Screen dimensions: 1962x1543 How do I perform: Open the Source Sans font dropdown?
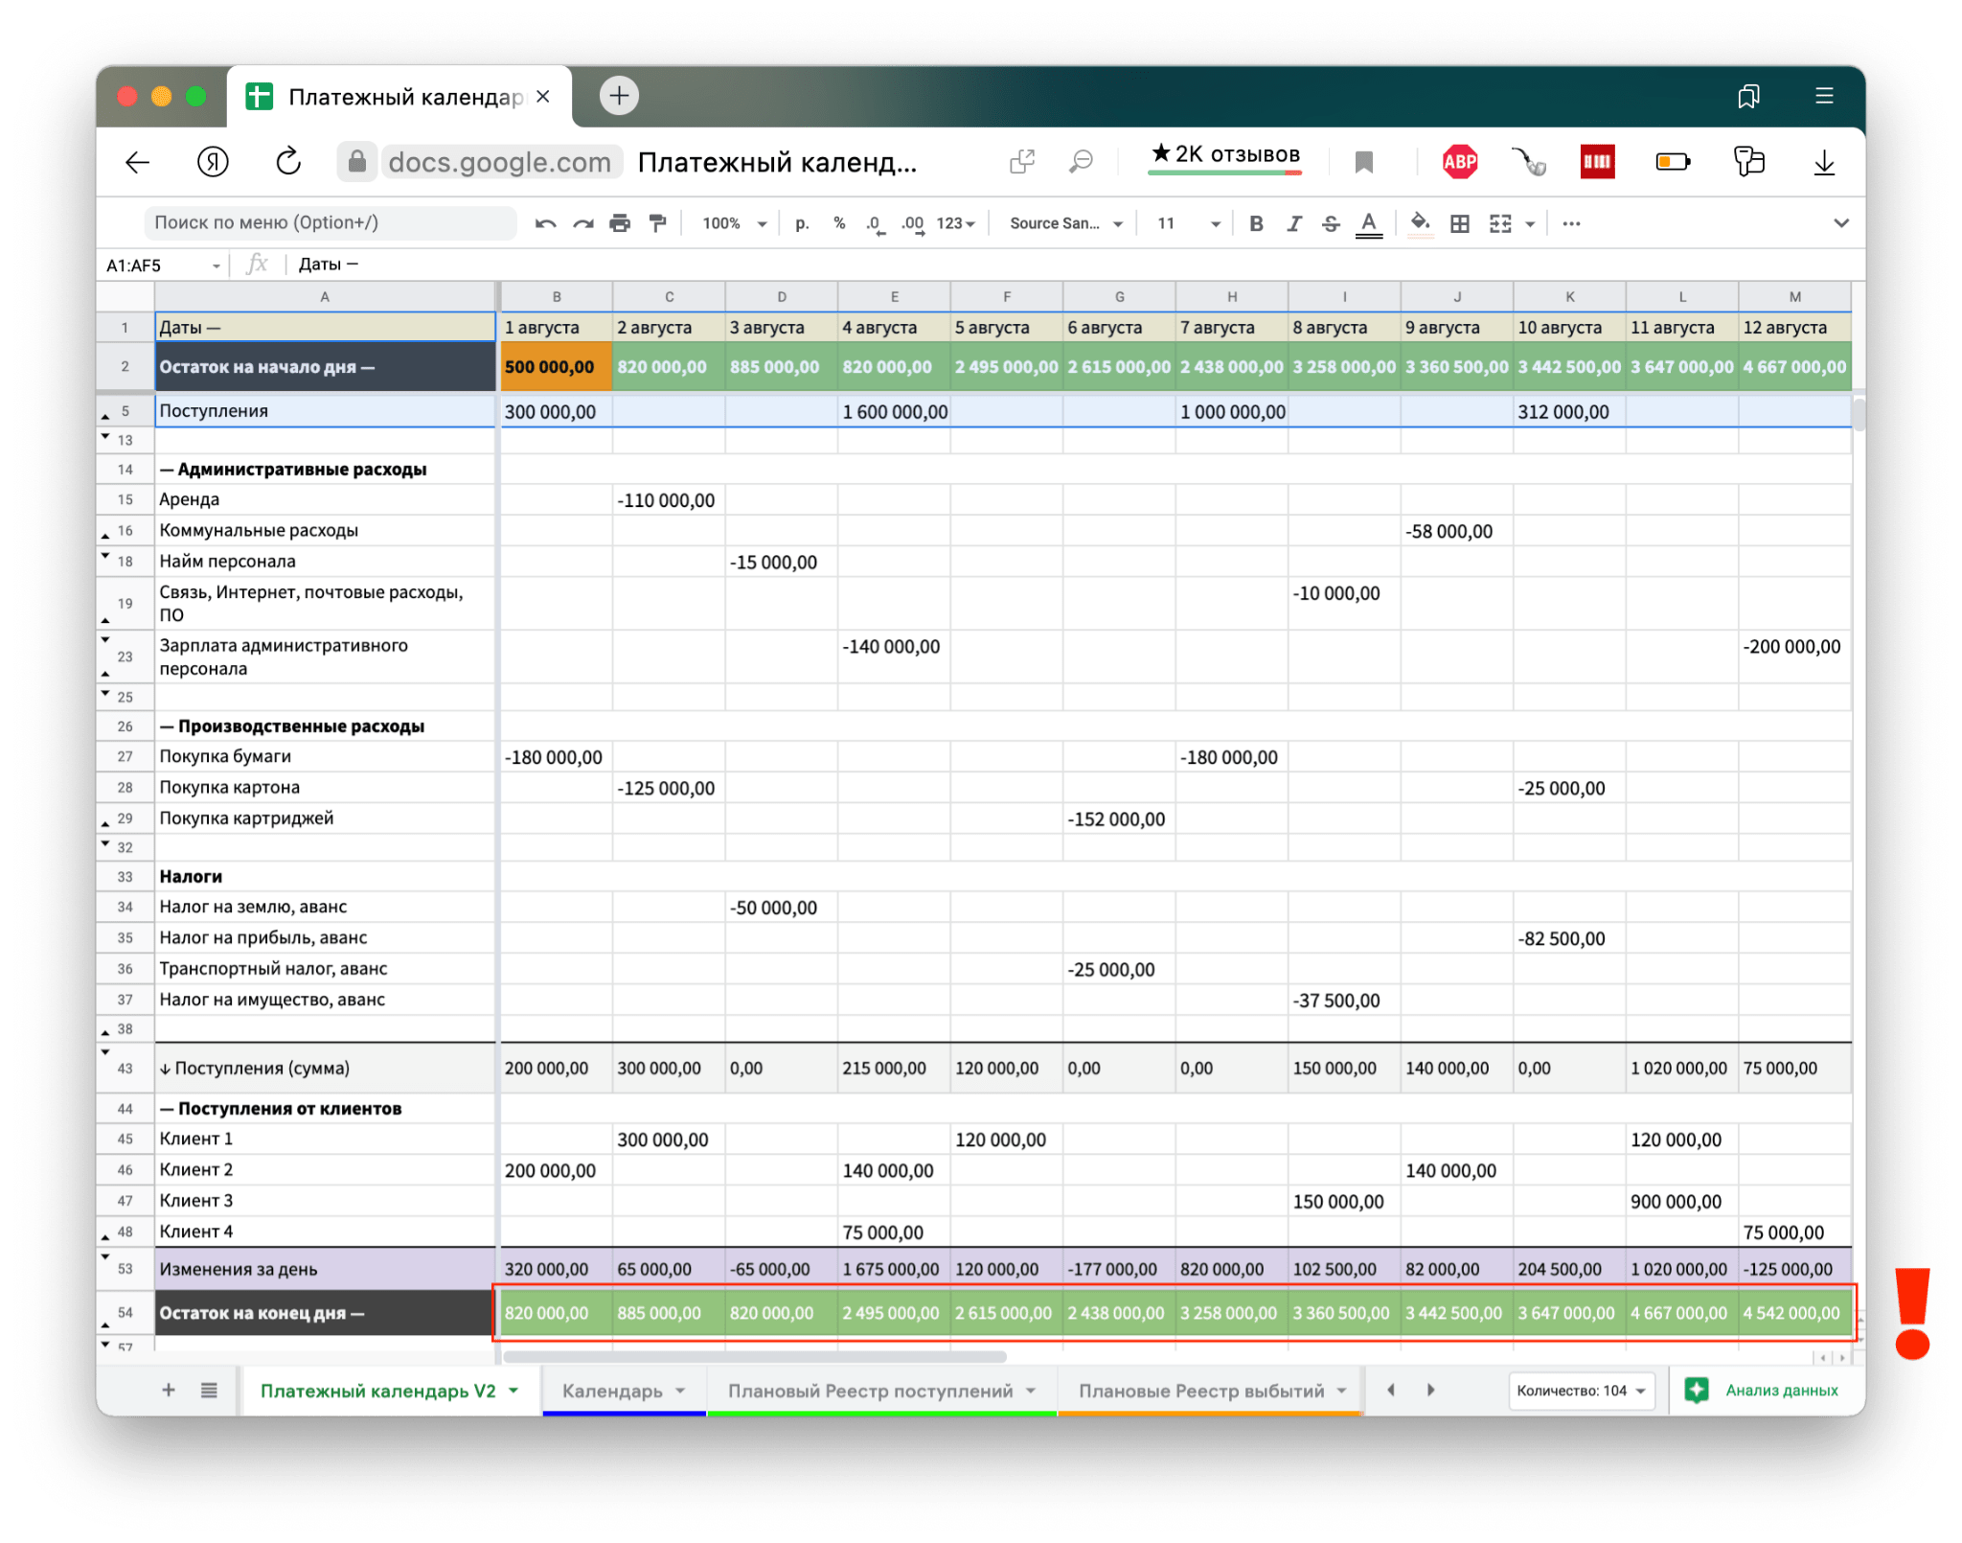tap(1065, 224)
